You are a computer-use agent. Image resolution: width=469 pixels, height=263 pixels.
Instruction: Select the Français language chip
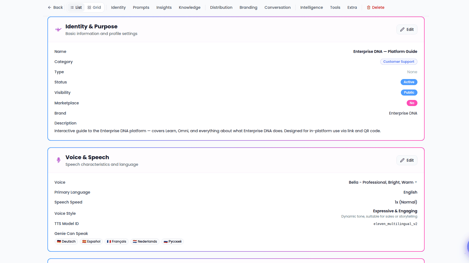[x=116, y=242]
